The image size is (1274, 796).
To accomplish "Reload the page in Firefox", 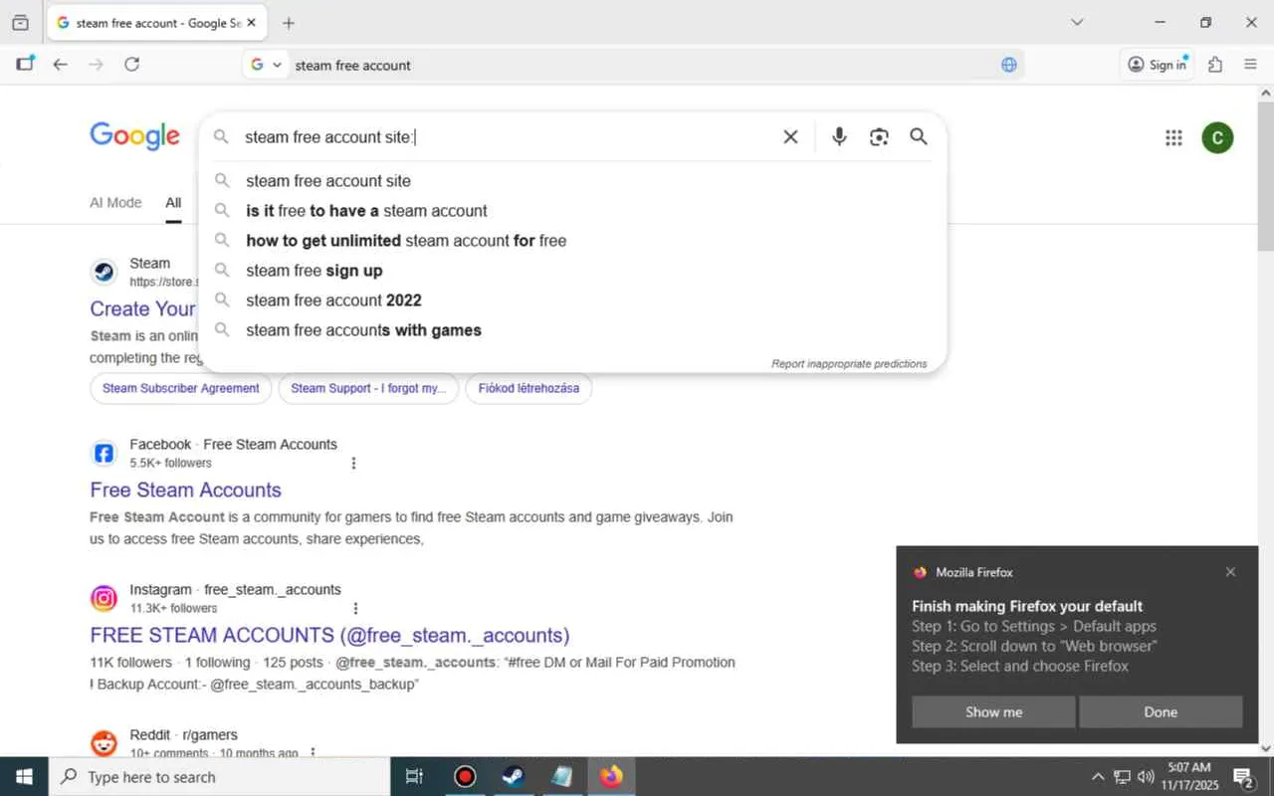I will (131, 65).
